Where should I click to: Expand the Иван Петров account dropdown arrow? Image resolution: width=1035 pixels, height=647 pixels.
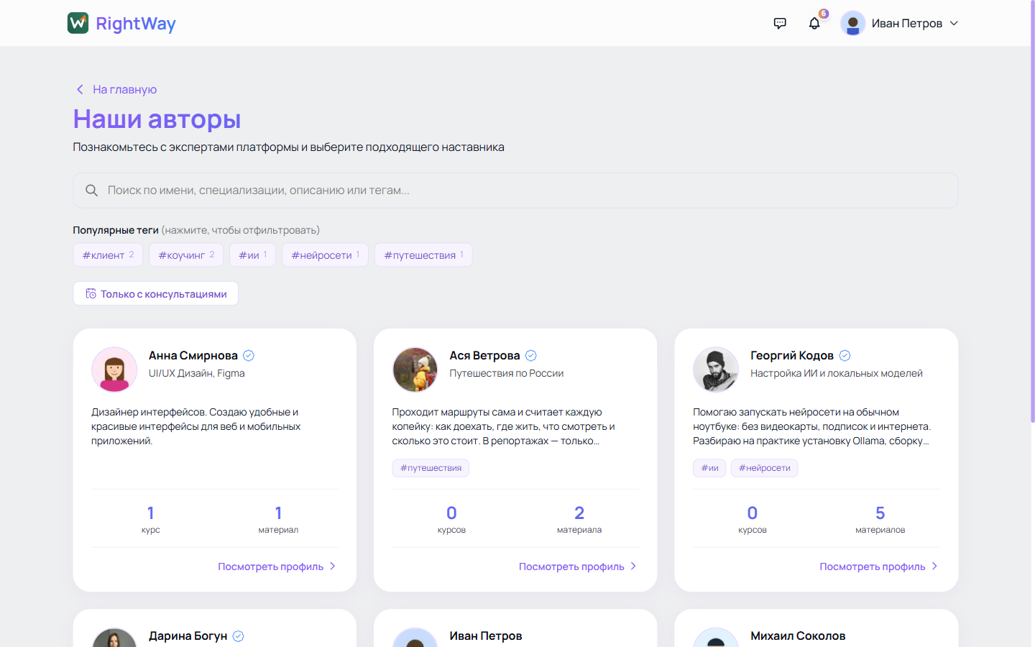pyautogui.click(x=954, y=23)
